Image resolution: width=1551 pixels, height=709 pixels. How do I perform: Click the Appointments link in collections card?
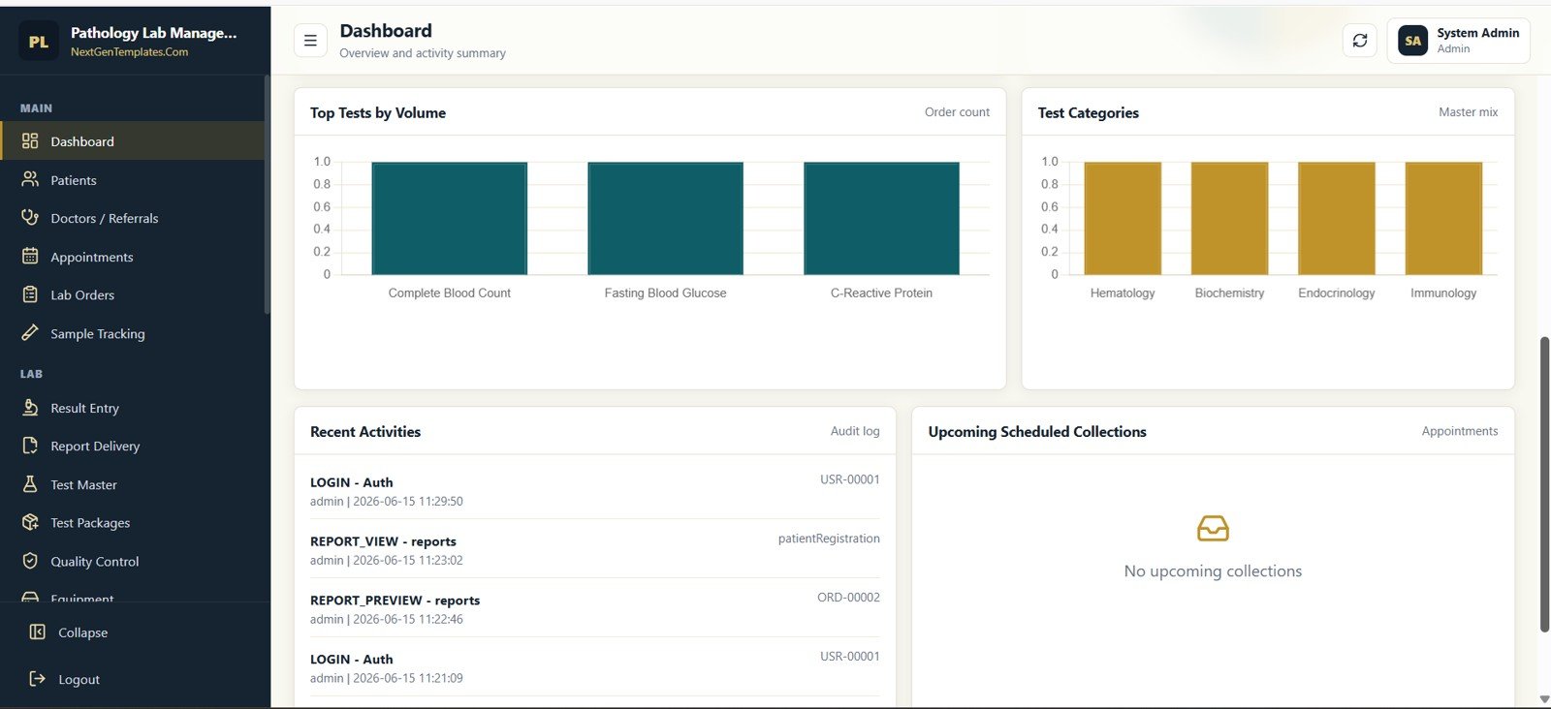click(1460, 431)
